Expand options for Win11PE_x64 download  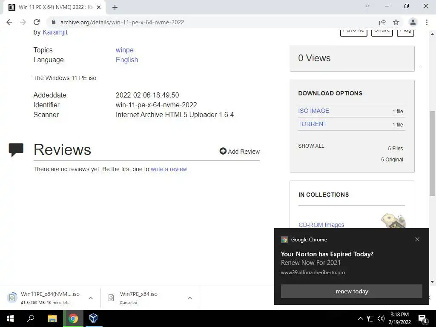[91, 298]
